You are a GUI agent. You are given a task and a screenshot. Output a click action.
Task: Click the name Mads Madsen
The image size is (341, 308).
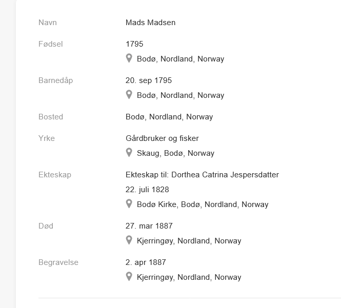[150, 23]
